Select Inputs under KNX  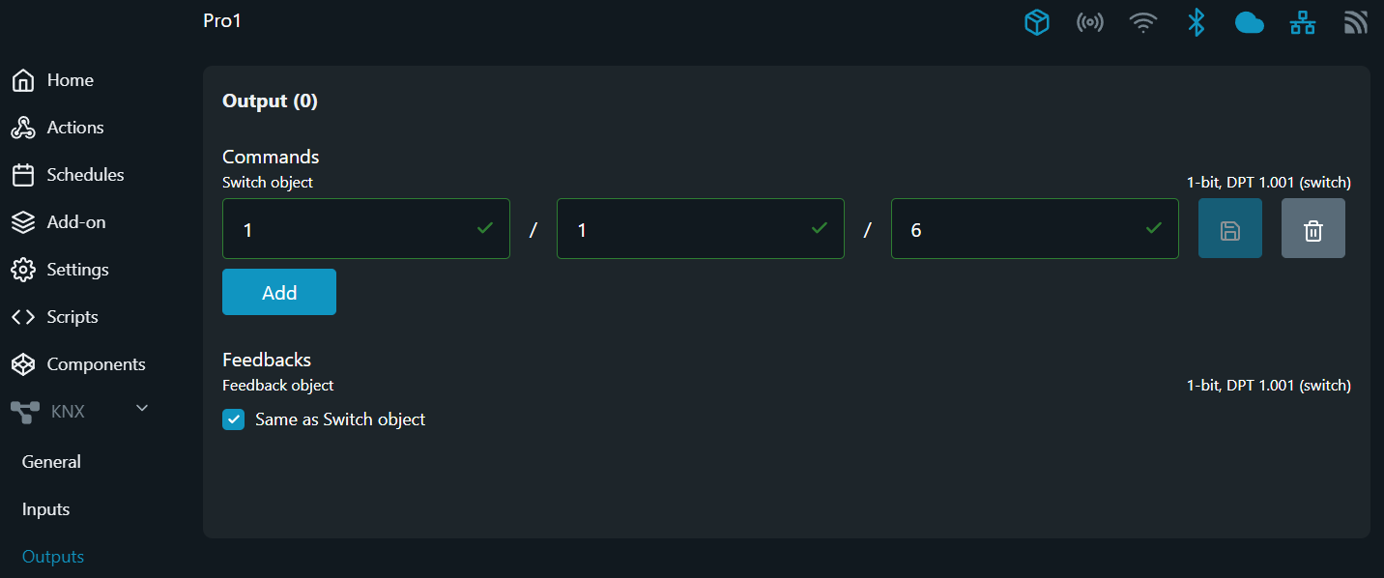pos(46,509)
